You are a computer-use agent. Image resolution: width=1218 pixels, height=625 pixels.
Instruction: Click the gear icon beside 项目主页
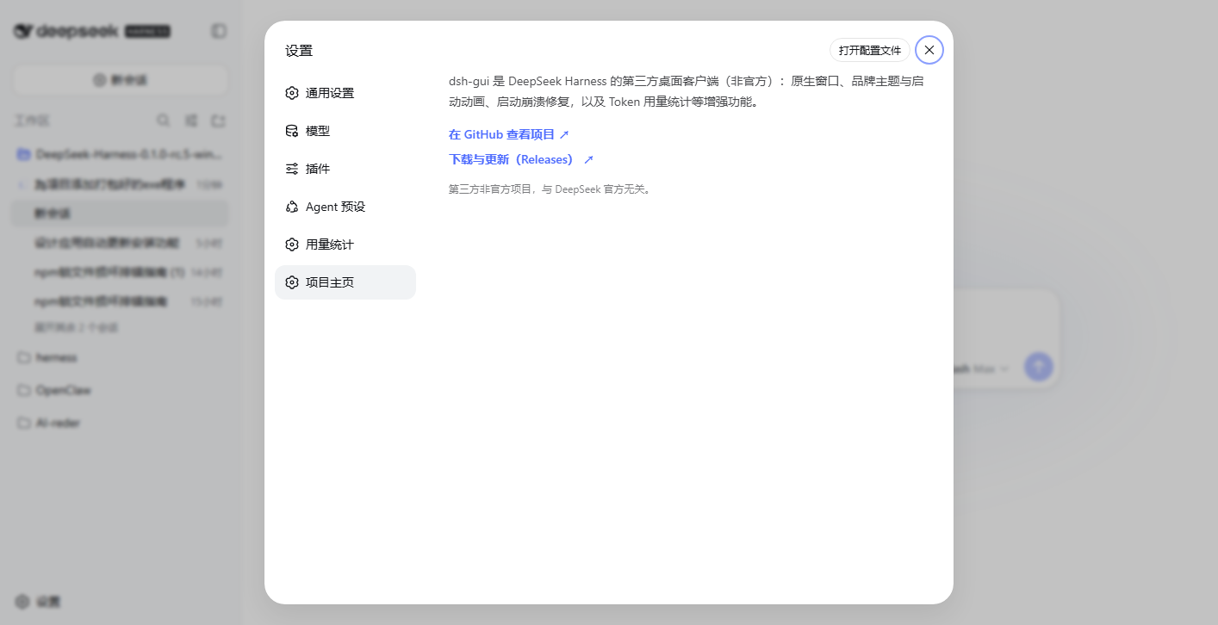point(292,282)
